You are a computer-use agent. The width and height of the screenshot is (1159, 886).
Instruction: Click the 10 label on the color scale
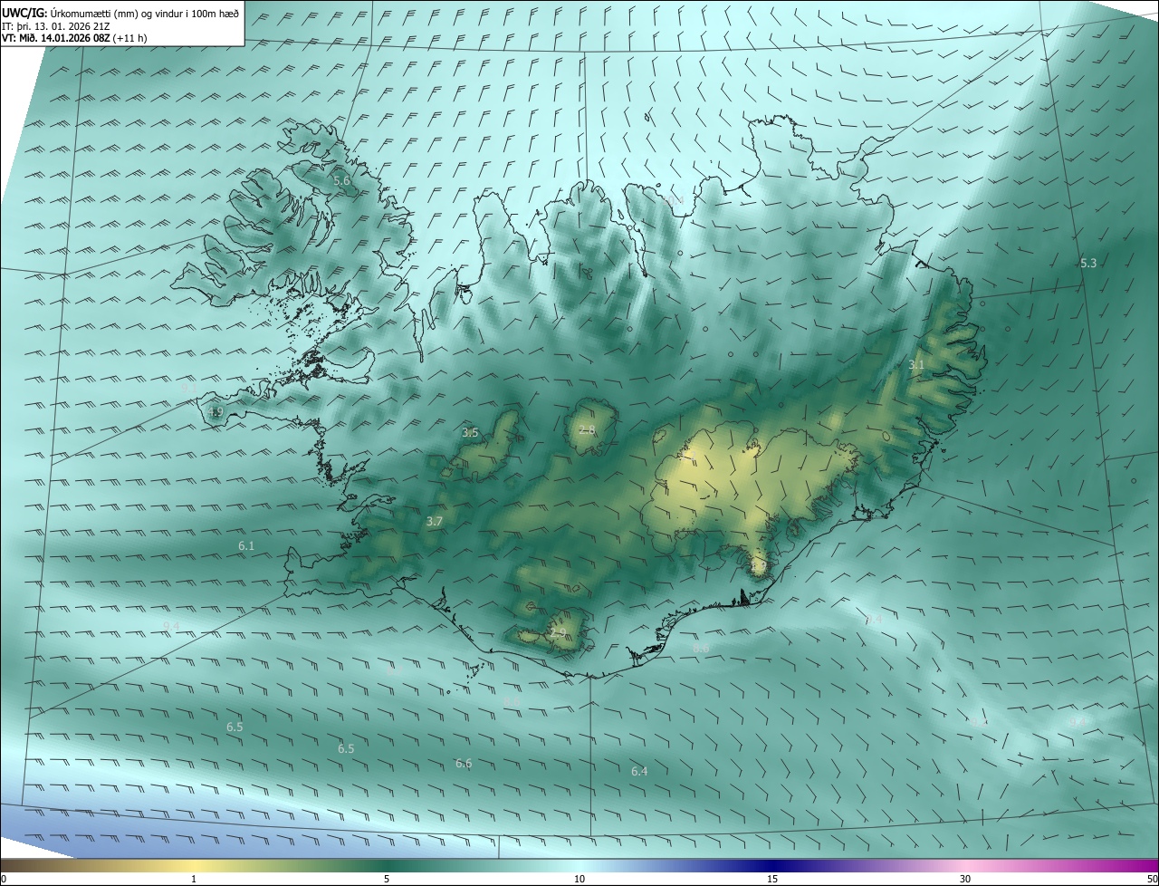[x=579, y=879]
